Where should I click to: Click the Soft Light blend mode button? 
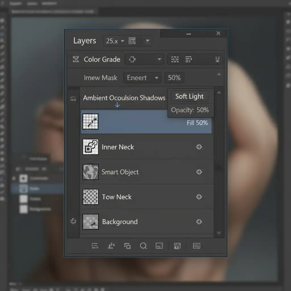click(x=189, y=96)
